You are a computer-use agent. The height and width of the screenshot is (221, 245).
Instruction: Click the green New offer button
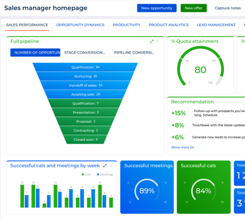tap(194, 8)
